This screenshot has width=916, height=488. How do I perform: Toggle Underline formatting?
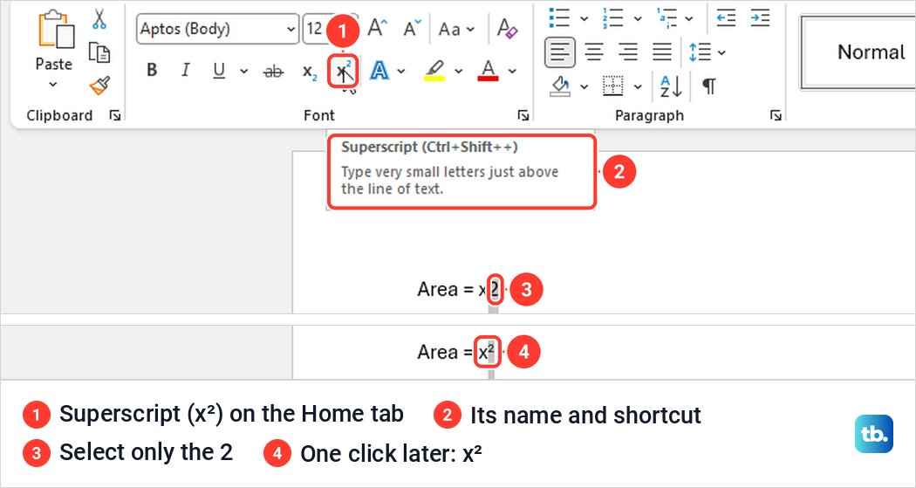coord(219,71)
